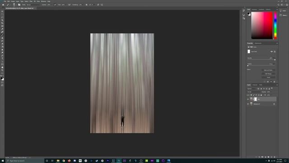Screen dimensions: 289x163
Task: Click the Home icon in options bar
Action: click(x=3, y=5)
